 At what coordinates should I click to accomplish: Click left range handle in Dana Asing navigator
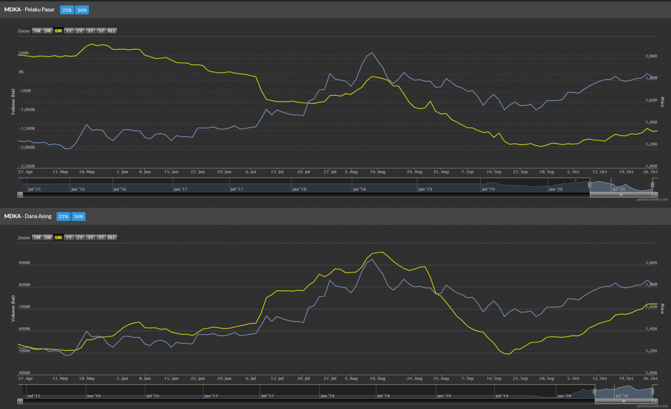tap(594, 392)
